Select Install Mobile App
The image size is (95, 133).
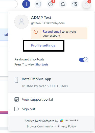click(36, 79)
